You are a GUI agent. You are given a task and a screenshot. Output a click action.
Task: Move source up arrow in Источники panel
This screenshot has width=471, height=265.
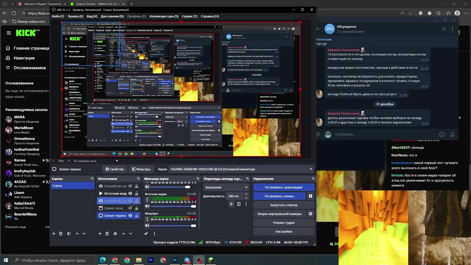tap(123, 234)
